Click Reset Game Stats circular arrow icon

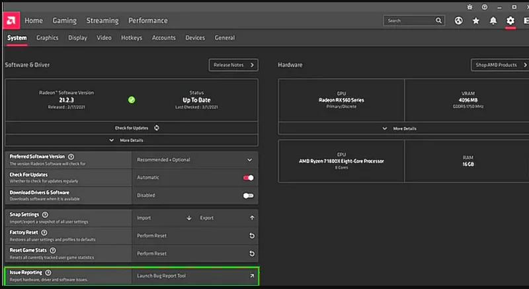point(252,253)
